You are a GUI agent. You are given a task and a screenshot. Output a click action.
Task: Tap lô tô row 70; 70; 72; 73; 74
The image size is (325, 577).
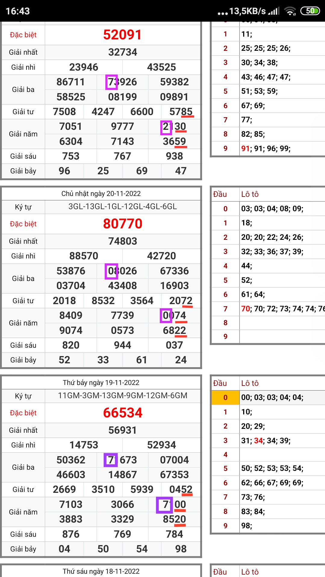pos(283,309)
